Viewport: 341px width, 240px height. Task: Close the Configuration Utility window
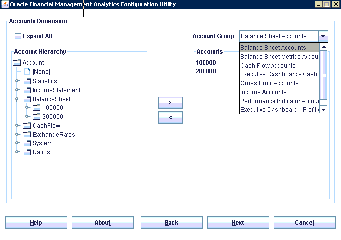[335, 4]
